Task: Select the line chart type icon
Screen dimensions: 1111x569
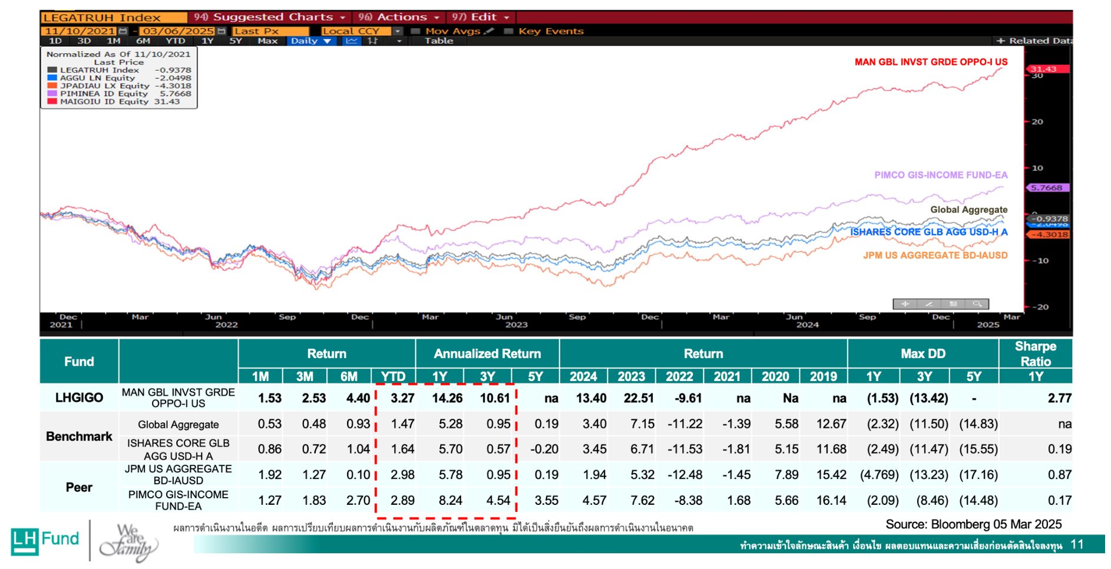Action: (352, 41)
